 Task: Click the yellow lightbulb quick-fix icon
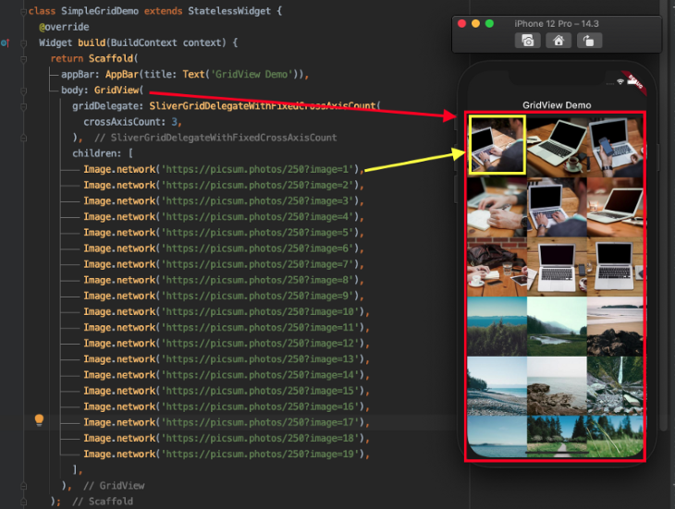click(39, 420)
